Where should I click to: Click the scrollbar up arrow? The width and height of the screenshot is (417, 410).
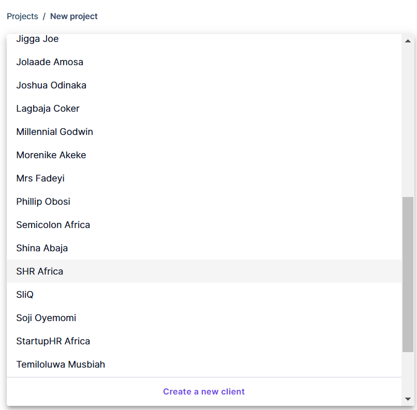point(408,41)
